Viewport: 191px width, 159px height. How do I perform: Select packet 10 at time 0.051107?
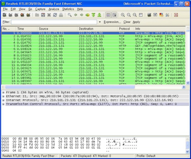93,62
